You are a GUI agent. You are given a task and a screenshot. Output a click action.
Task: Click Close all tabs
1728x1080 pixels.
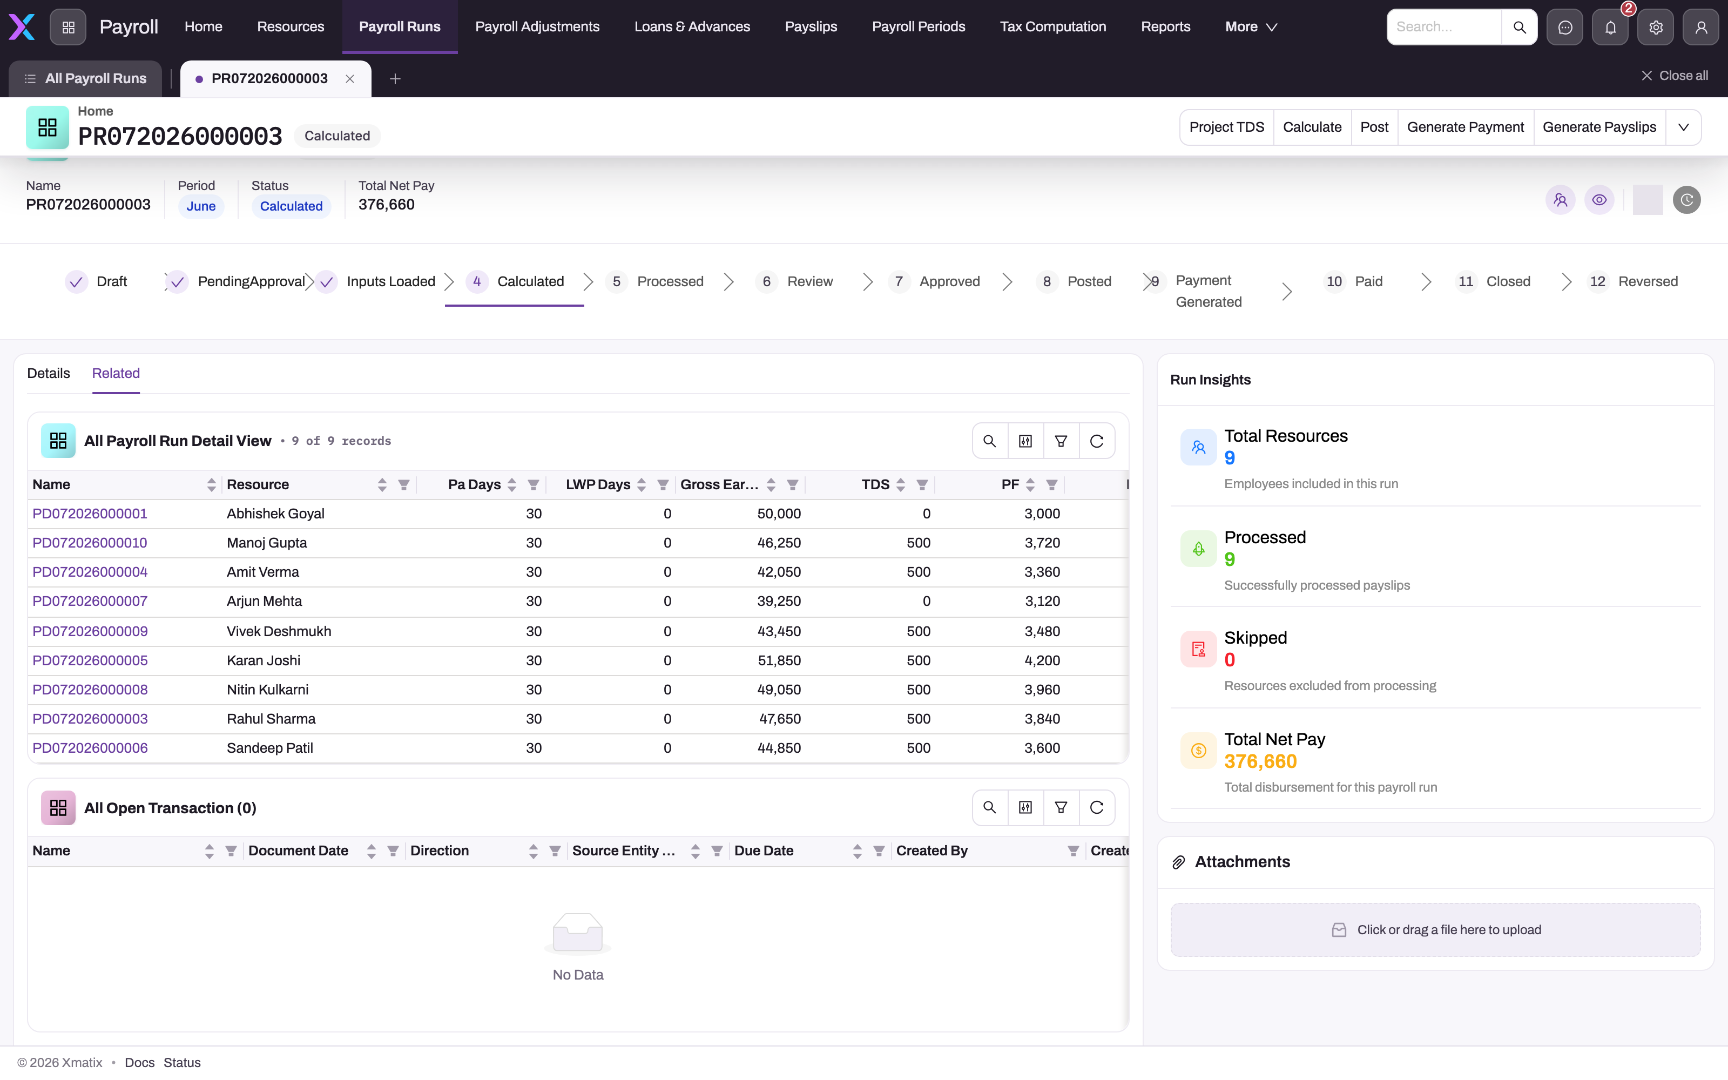click(x=1675, y=76)
